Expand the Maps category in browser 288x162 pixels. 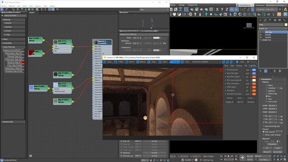[13, 39]
